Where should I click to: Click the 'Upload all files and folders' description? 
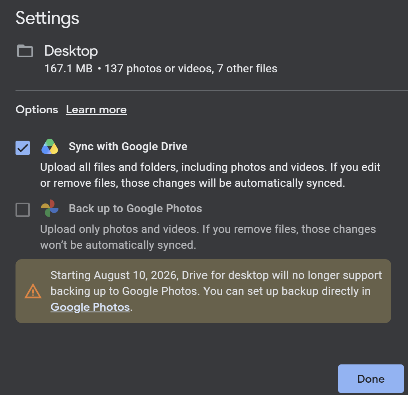[210, 175]
